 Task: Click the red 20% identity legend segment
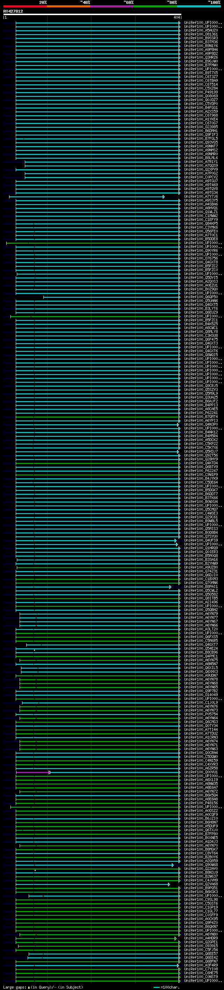tap(25, 6)
